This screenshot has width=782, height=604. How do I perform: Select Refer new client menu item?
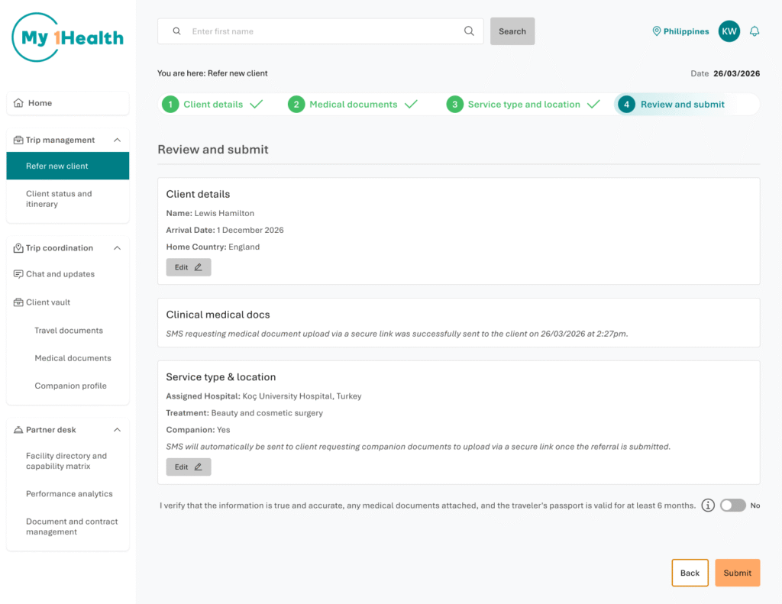point(68,166)
